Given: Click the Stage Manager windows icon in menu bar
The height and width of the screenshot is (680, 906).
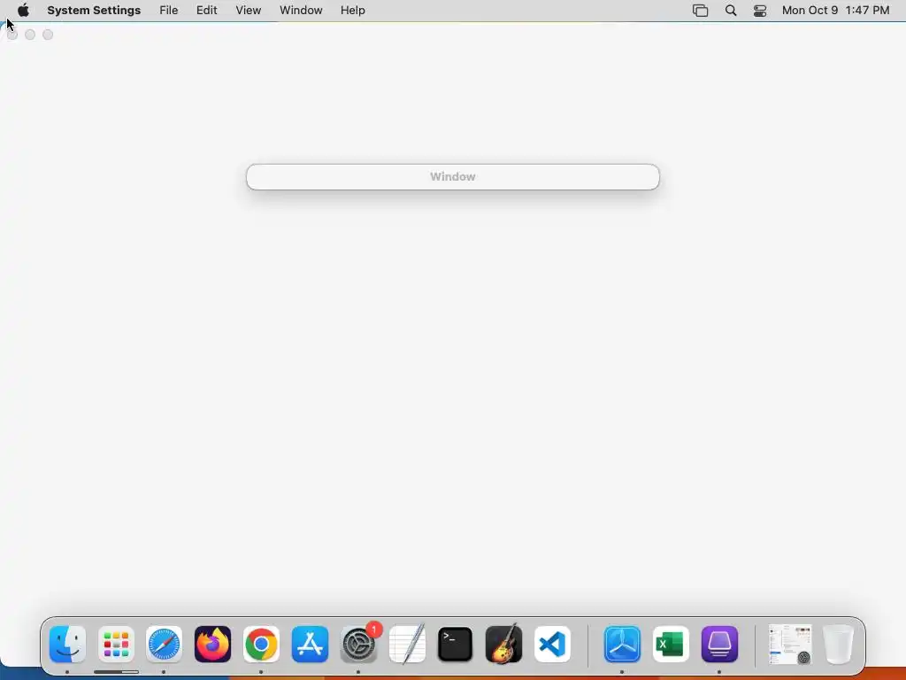Looking at the screenshot, I should 700,11.
